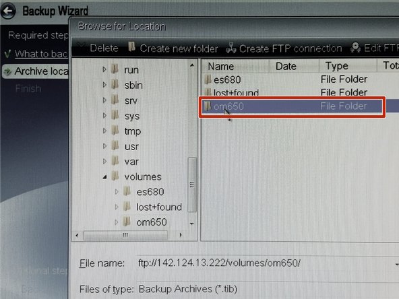Expand the usr folder tree node
The height and width of the screenshot is (299, 399).
pos(104,146)
